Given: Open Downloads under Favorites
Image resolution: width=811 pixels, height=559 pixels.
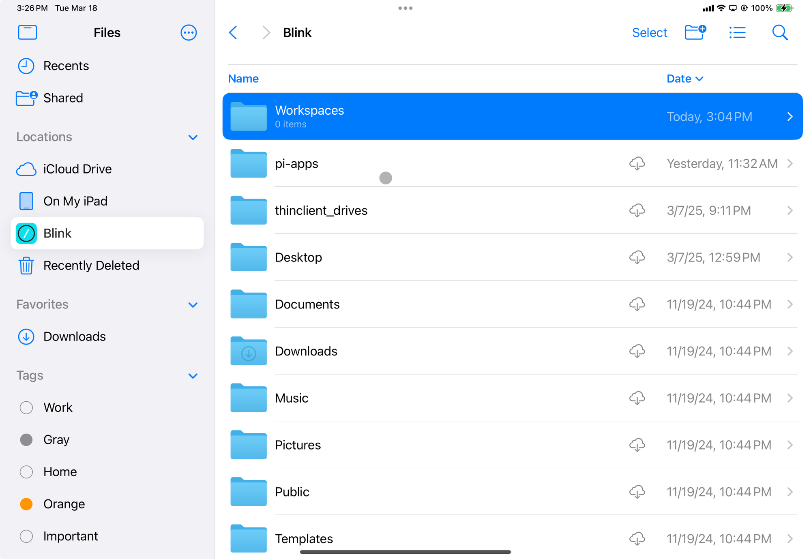Looking at the screenshot, I should [x=107, y=336].
